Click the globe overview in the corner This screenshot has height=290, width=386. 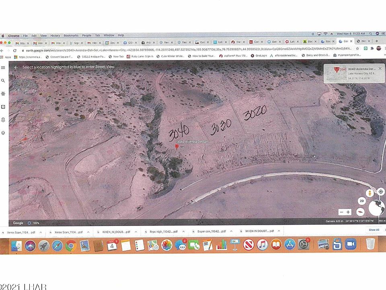377,208
